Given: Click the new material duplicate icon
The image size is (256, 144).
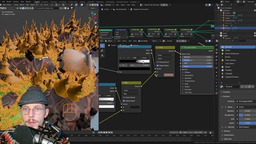Looking at the screenshot, I should click(249, 86).
